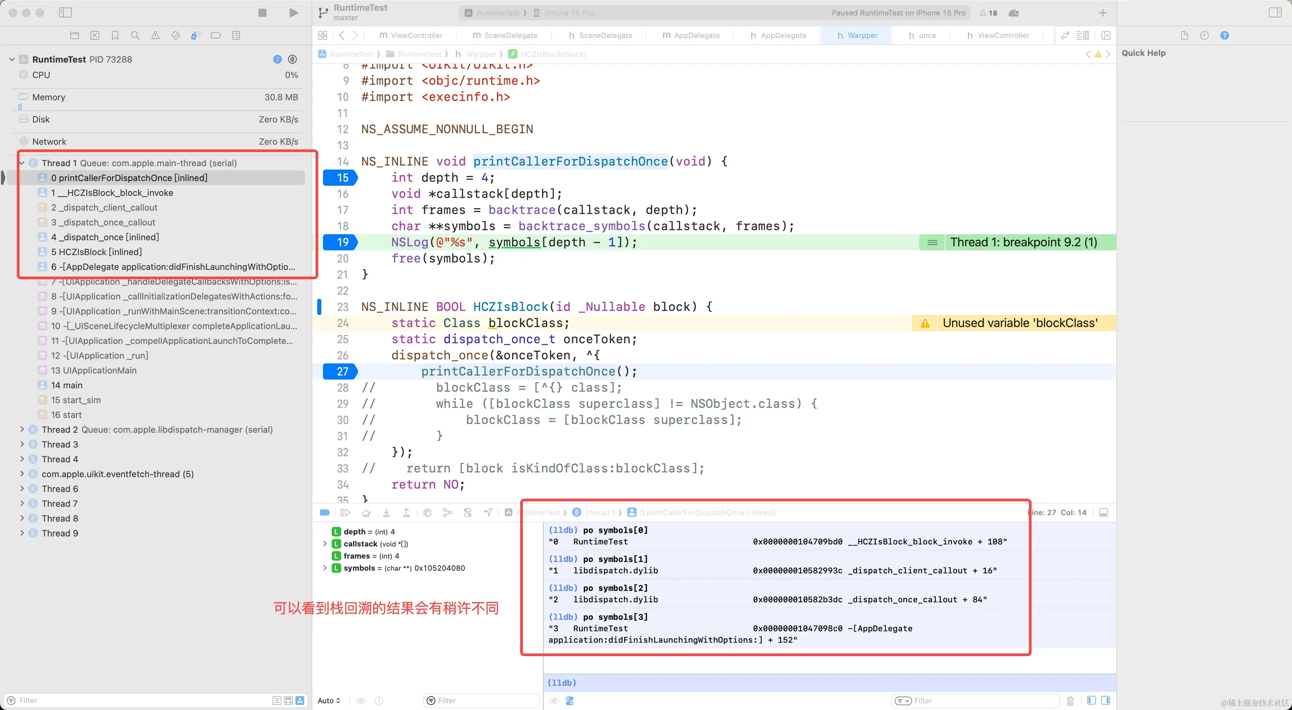Expand Thread 9 in debug navigator

pos(21,533)
